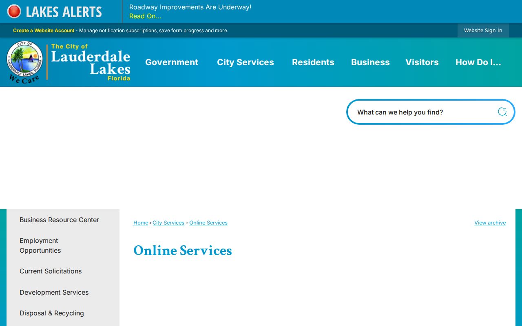
Task: Open the Visitors menu
Action: pos(422,62)
